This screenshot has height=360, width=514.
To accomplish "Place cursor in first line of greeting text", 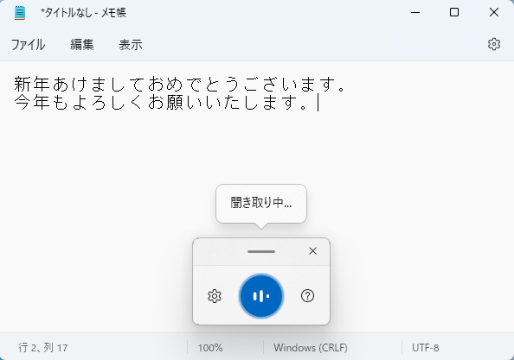I will 180,84.
